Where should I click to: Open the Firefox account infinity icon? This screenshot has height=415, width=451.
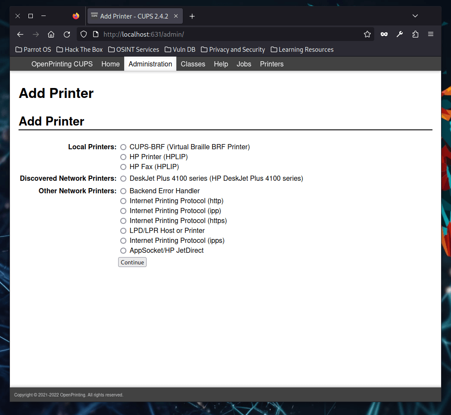coord(384,34)
